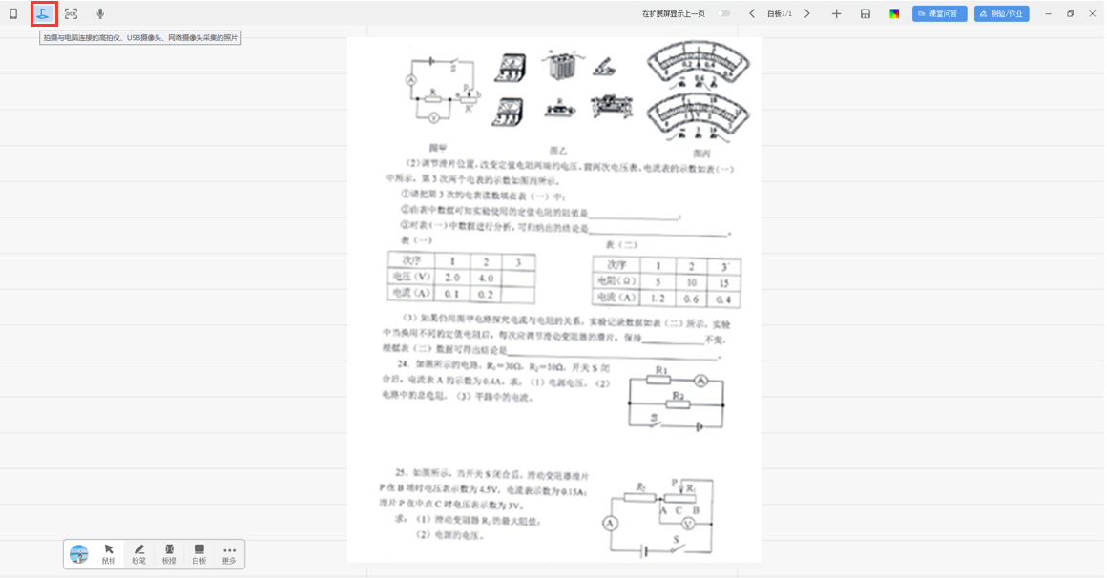Viewport: 1107px width, 578px height.
Task: Toggle 在扩展屏显示上一页 switch
Action: point(723,14)
